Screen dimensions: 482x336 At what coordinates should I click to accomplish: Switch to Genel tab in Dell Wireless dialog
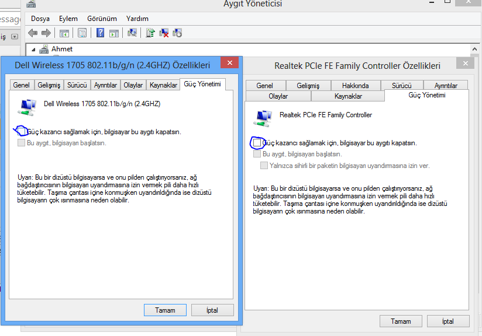click(x=22, y=85)
